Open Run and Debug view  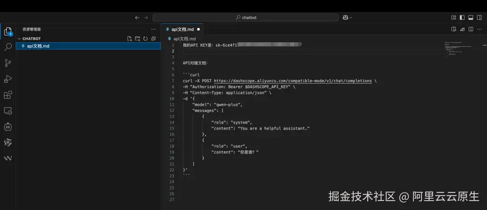(x=8, y=79)
